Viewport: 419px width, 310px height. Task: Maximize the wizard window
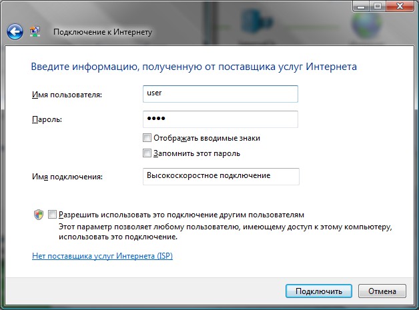tap(378, 6)
